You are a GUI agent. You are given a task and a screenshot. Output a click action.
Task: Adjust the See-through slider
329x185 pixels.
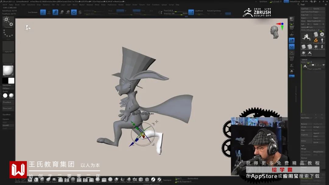pyautogui.click(x=276, y=2)
